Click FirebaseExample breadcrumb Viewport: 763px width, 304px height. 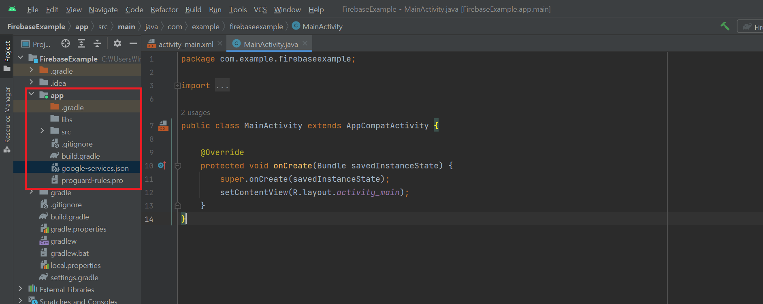36,27
